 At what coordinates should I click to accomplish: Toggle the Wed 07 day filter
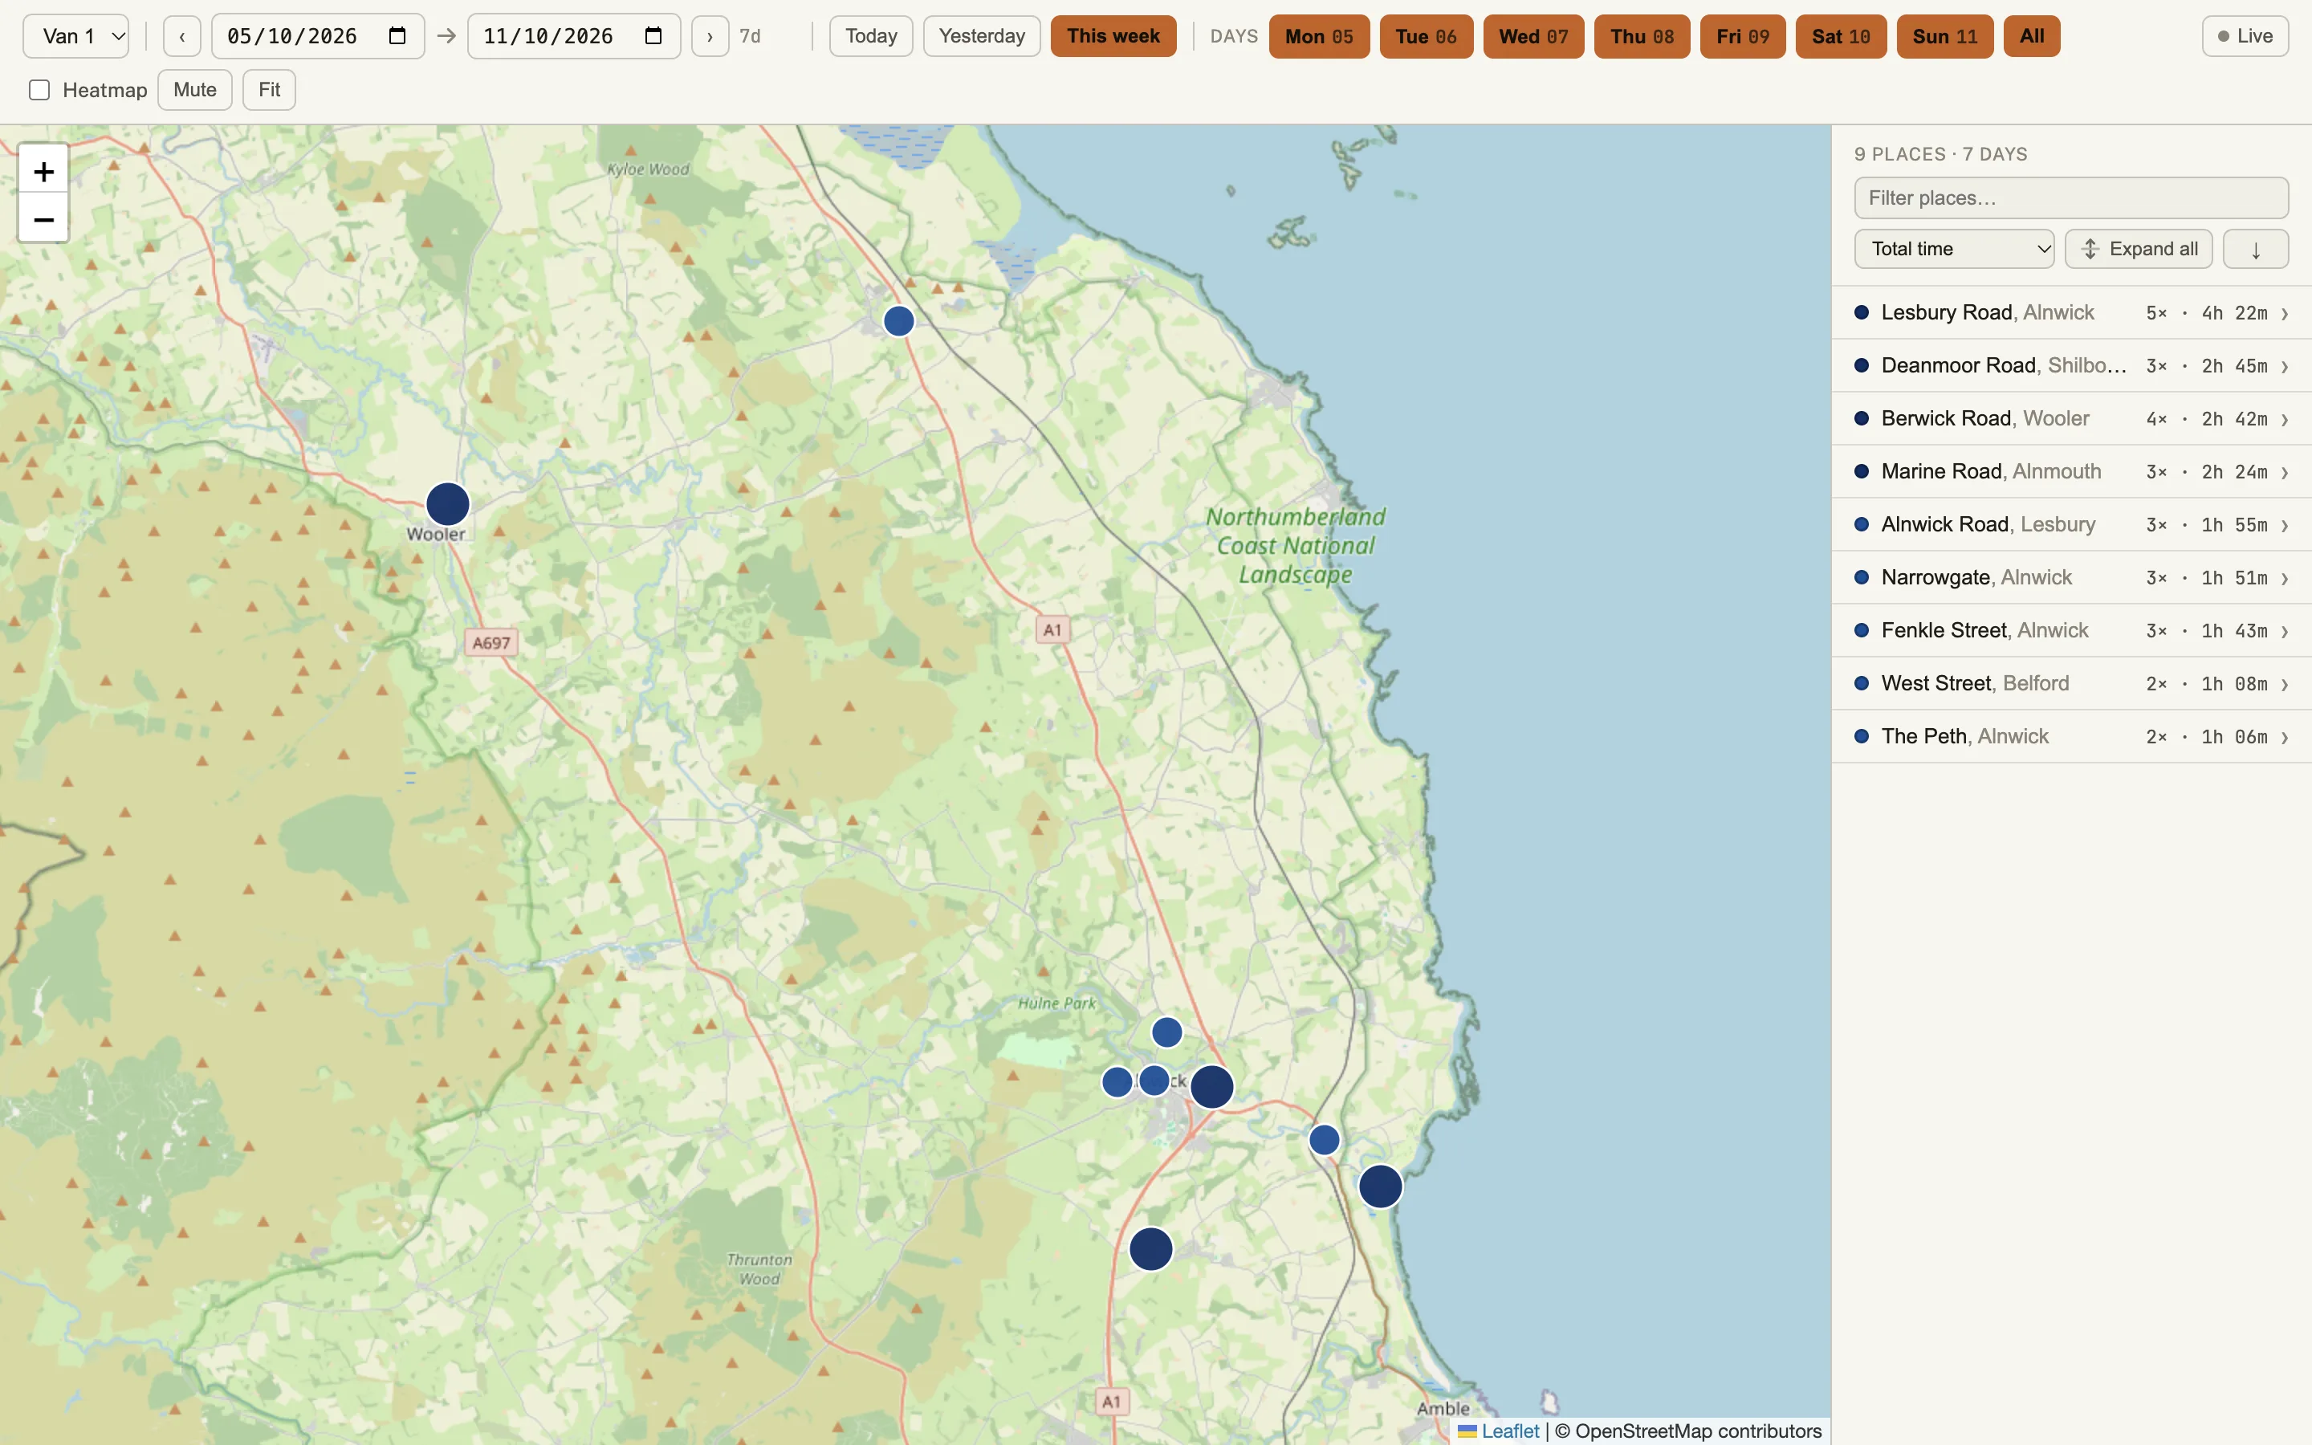[x=1533, y=36]
